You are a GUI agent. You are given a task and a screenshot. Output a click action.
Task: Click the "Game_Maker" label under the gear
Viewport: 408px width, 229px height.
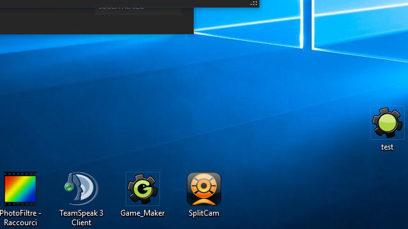143,213
